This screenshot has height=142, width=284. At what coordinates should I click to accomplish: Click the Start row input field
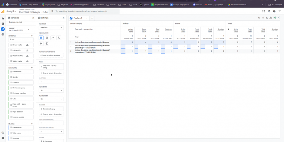[x=51, y=82]
